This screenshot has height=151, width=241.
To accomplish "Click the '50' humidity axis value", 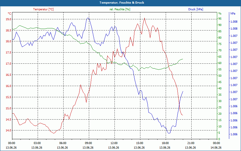I will point(220,76).
